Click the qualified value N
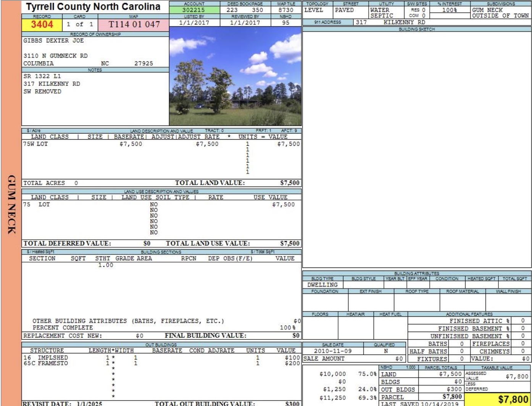This screenshot has height=406, width=532. click(x=386, y=351)
